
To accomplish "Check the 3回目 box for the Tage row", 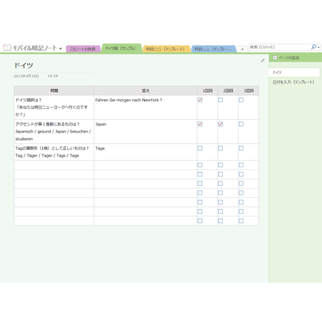I will tap(241, 148).
